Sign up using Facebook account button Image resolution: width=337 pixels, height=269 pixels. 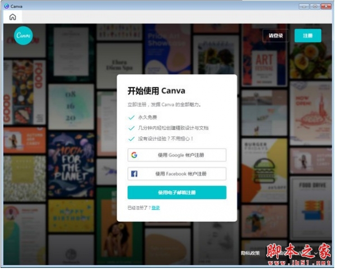click(177, 173)
